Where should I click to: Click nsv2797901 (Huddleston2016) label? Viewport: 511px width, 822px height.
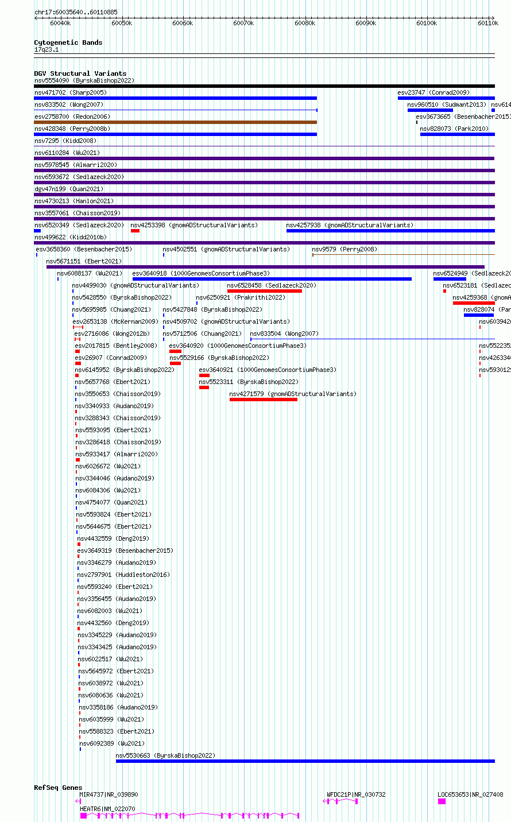[x=124, y=575]
